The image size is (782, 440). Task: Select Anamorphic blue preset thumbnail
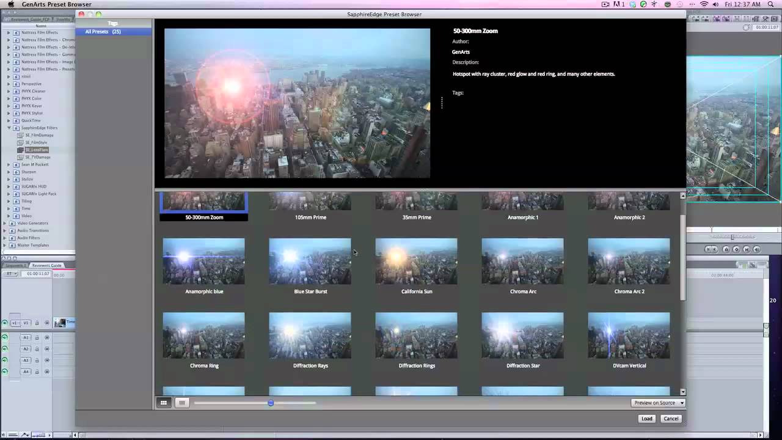pyautogui.click(x=204, y=261)
